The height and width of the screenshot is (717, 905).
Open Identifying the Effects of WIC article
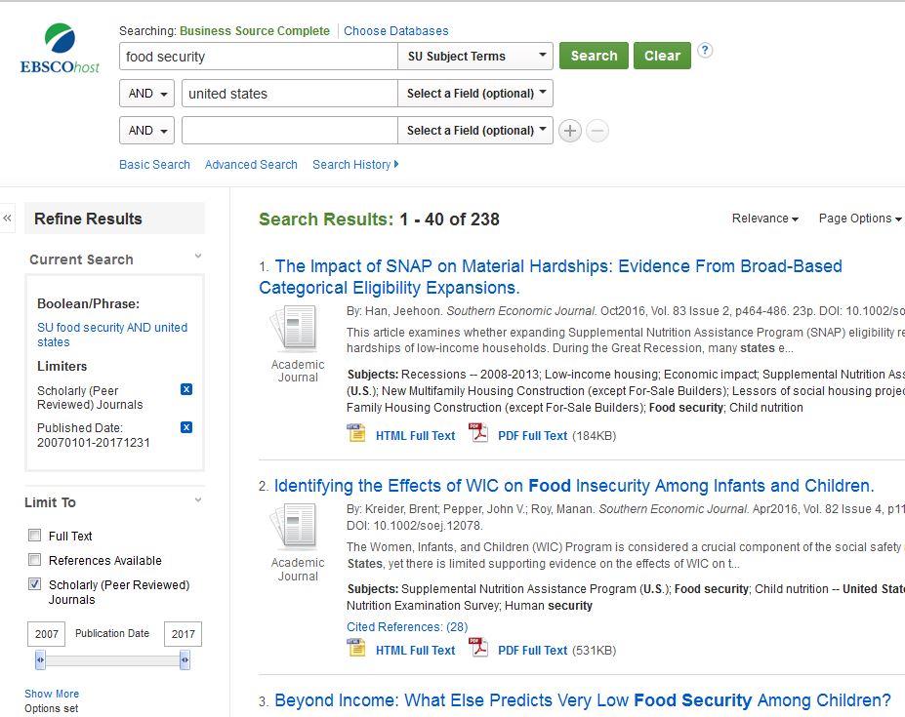[x=574, y=486]
